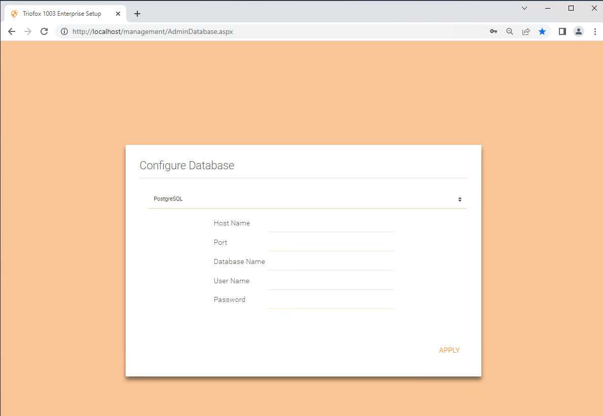This screenshot has height=416, width=603.
Task: Click the browser forward arrow
Action: pyautogui.click(x=28, y=31)
